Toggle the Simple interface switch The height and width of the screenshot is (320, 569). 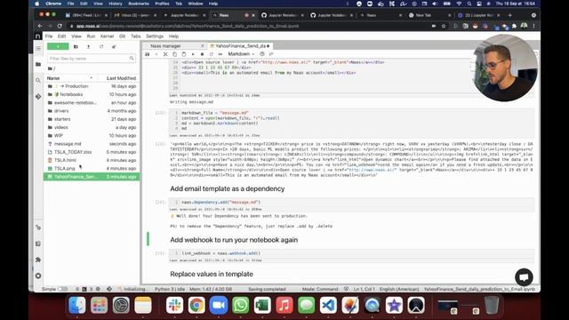pyautogui.click(x=62, y=289)
